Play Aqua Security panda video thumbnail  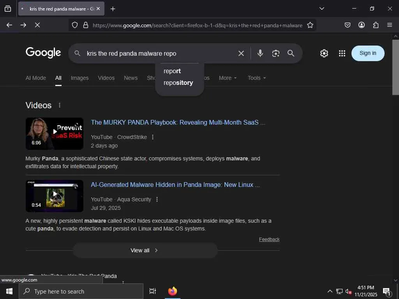click(55, 196)
